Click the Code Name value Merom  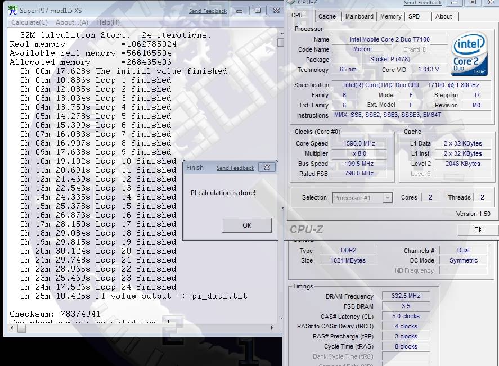click(362, 49)
